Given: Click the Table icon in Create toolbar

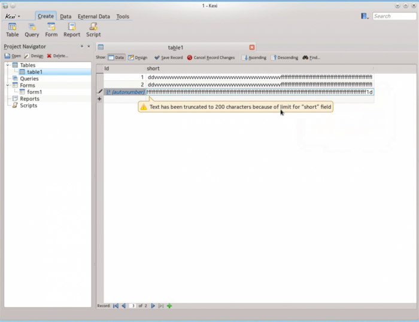Looking at the screenshot, I should pyautogui.click(x=12, y=29).
